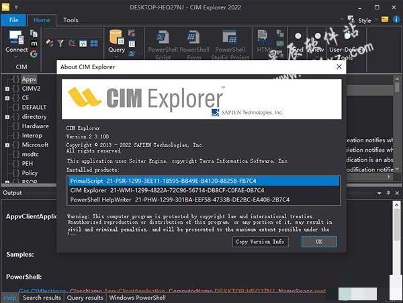Click the search input field in ribbon
403x303 pixels.
point(73,34)
